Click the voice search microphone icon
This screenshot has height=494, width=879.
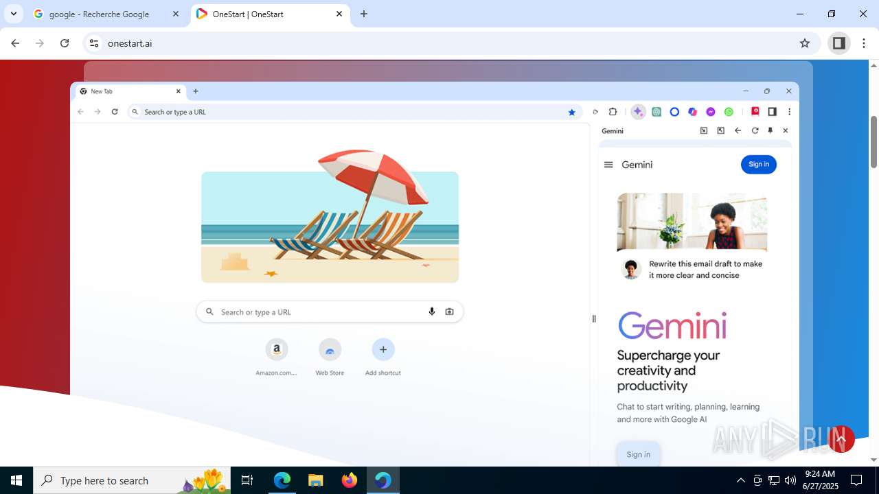(x=432, y=311)
